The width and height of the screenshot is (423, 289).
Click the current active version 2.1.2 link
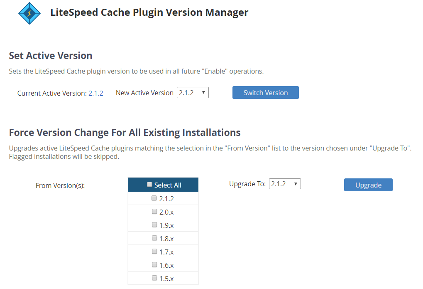(x=96, y=93)
